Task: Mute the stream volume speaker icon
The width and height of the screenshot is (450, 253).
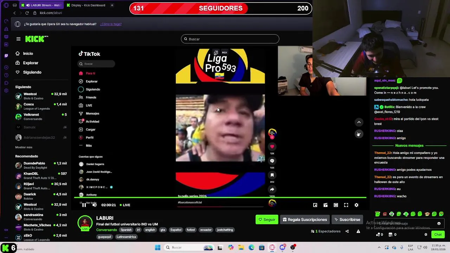Action: pyautogui.click(x=94, y=205)
